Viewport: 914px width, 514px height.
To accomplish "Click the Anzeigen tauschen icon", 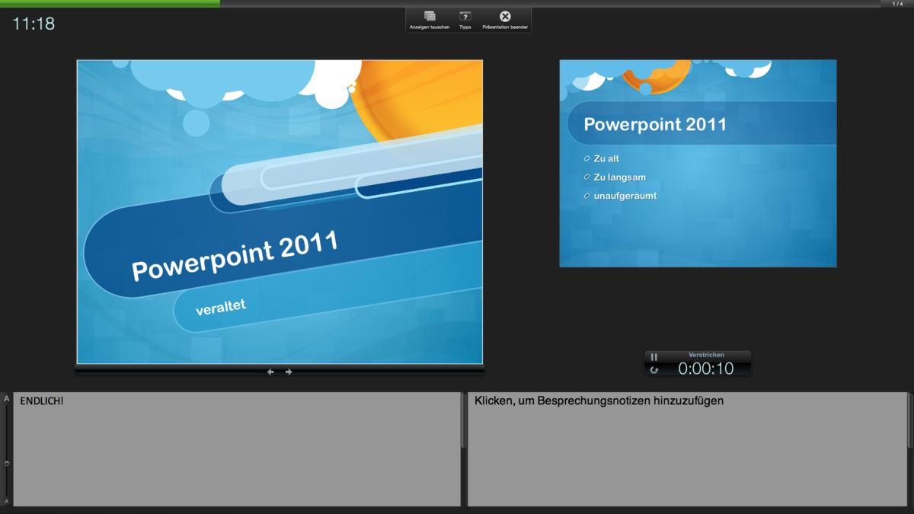I will coord(430,16).
